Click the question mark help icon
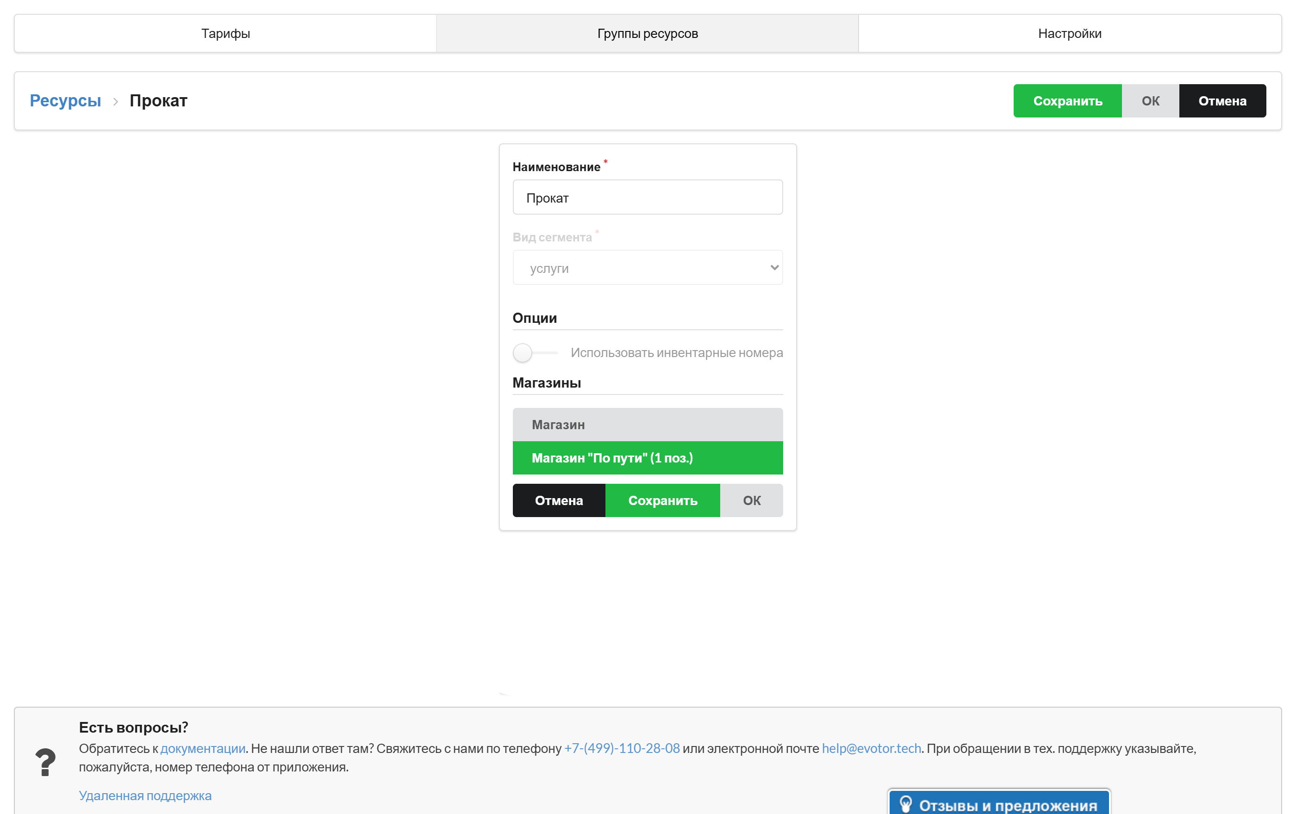The width and height of the screenshot is (1296, 814). pyautogui.click(x=45, y=762)
